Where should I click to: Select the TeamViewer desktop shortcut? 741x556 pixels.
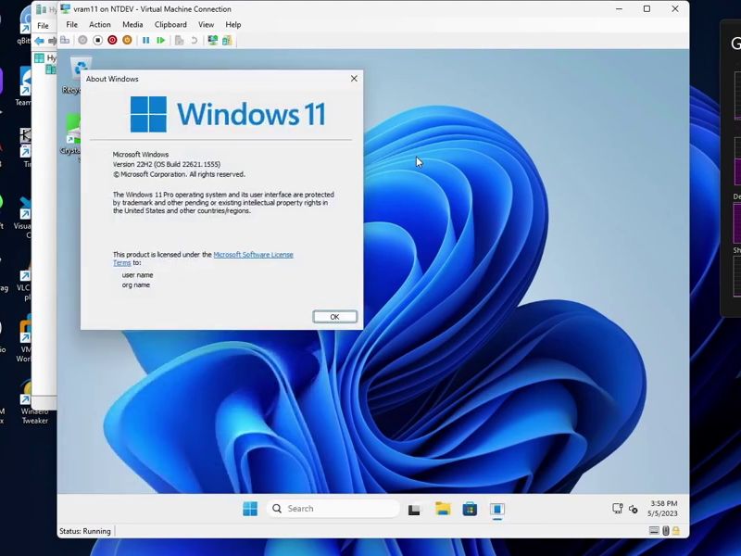[24, 87]
